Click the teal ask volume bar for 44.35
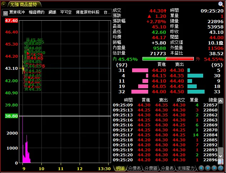The width and height of the screenshot is (226, 173). point(195,75)
